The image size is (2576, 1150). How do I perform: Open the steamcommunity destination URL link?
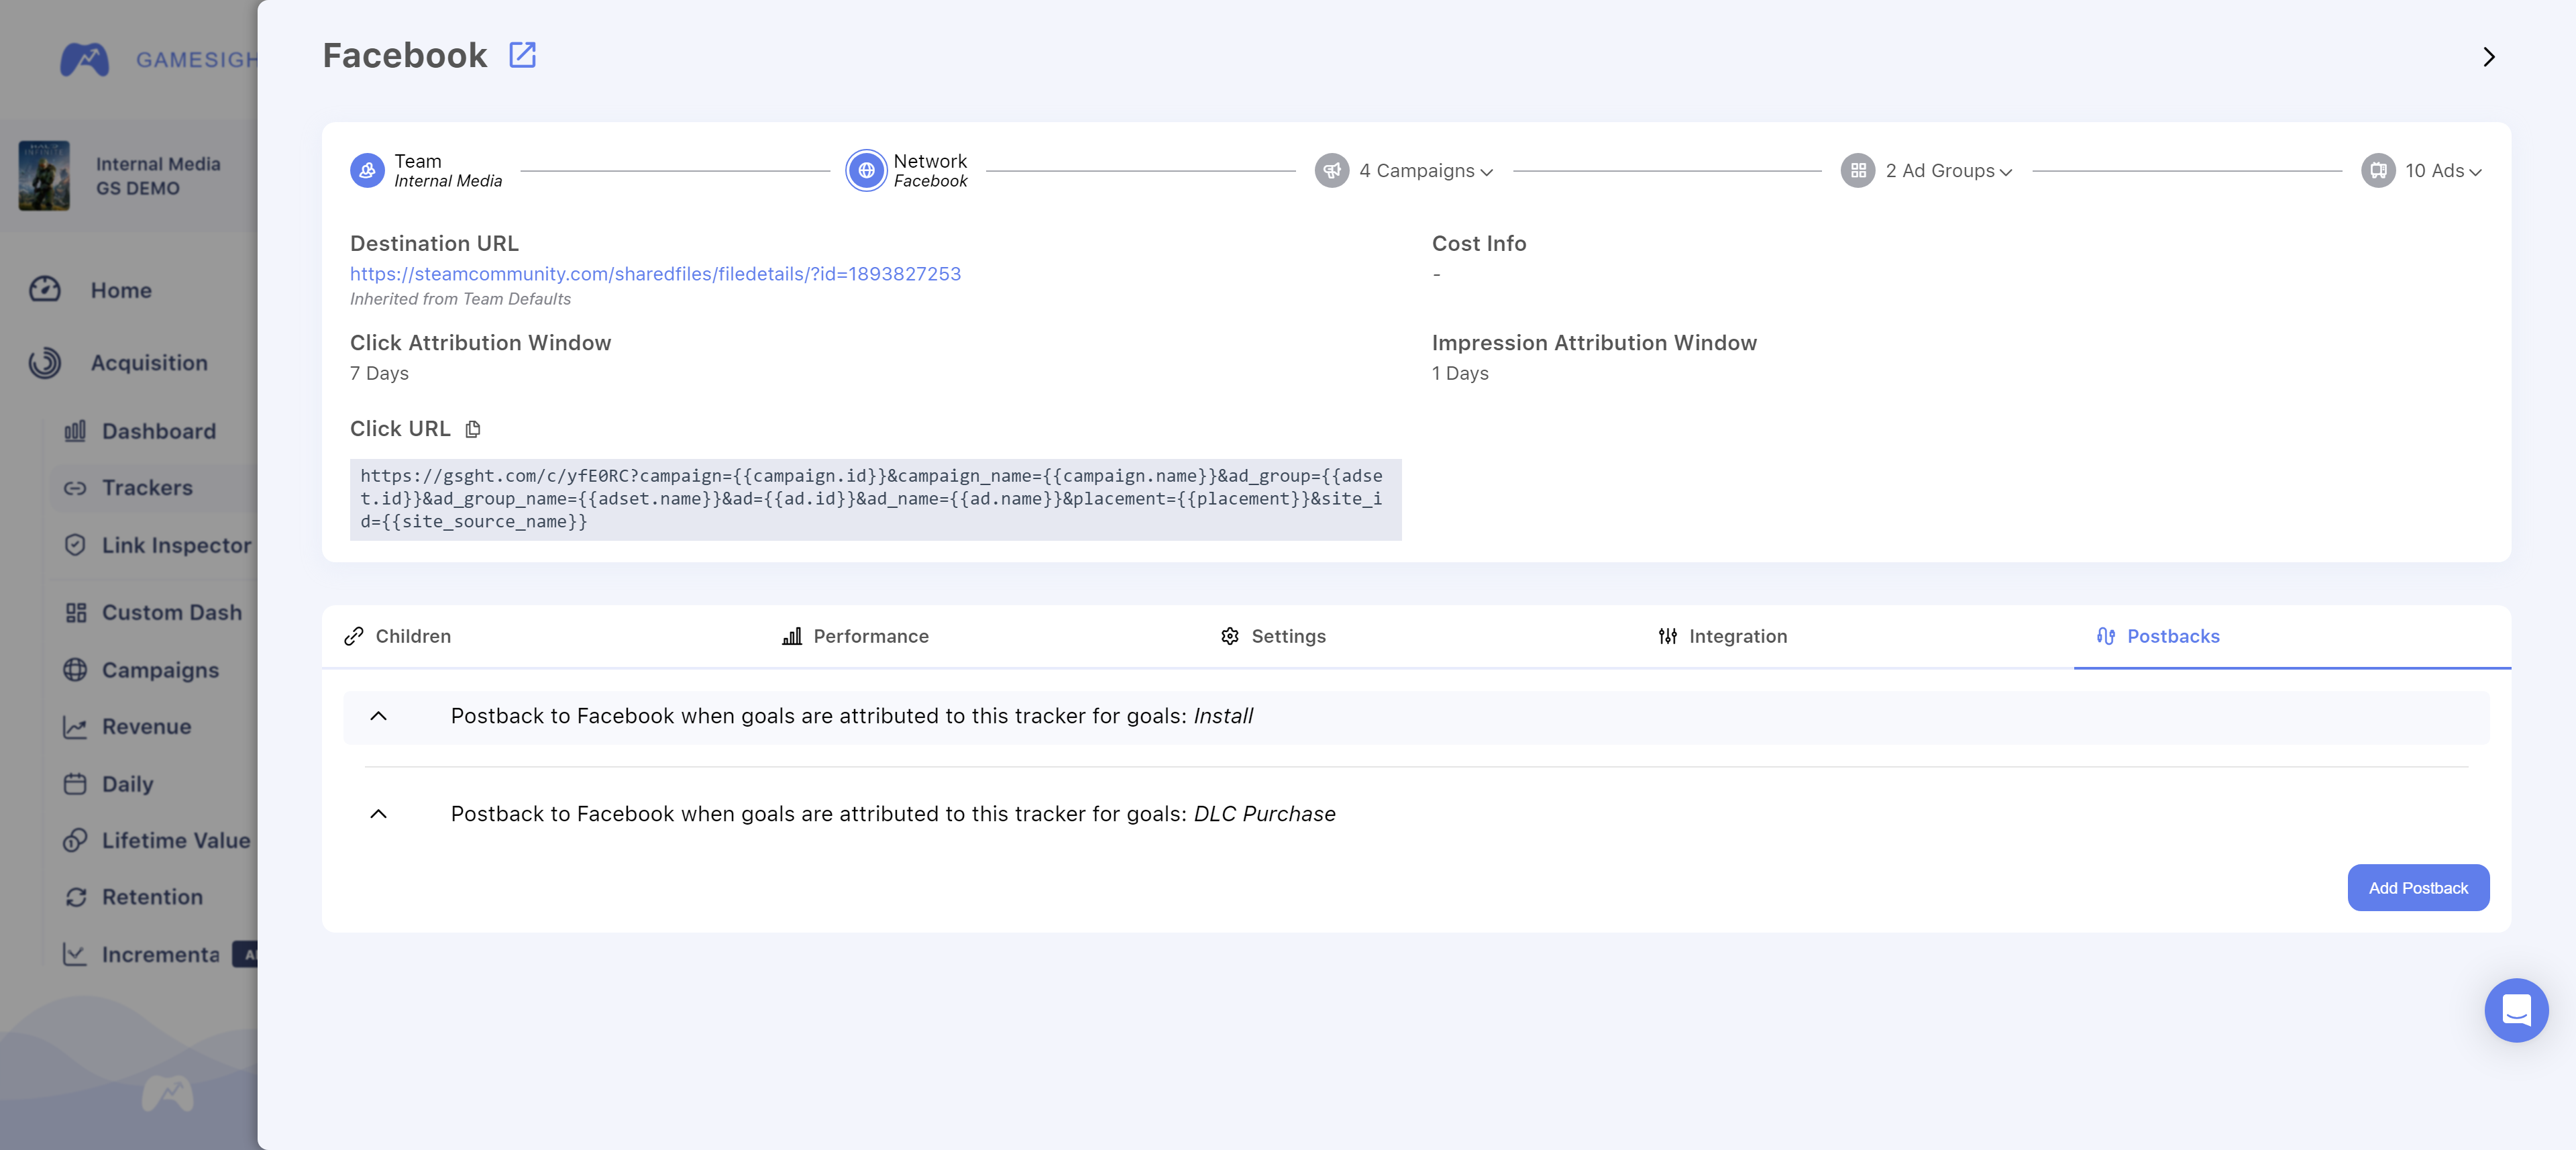[655, 274]
